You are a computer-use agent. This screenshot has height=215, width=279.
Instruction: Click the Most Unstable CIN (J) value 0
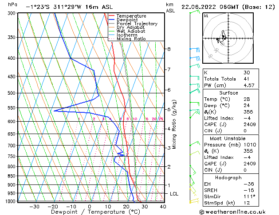(245, 170)
